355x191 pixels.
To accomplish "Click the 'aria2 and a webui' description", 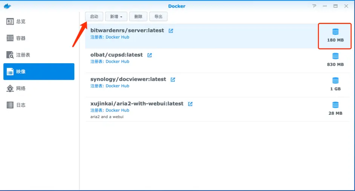I will pyautogui.click(x=107, y=117).
